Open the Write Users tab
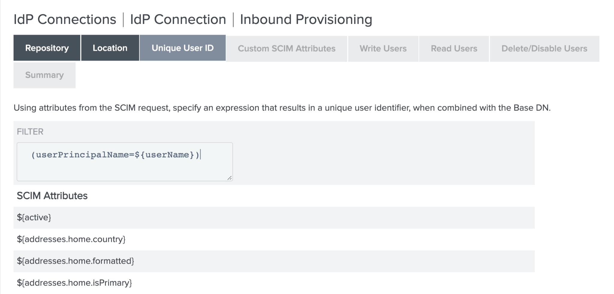The image size is (614, 294). (383, 49)
